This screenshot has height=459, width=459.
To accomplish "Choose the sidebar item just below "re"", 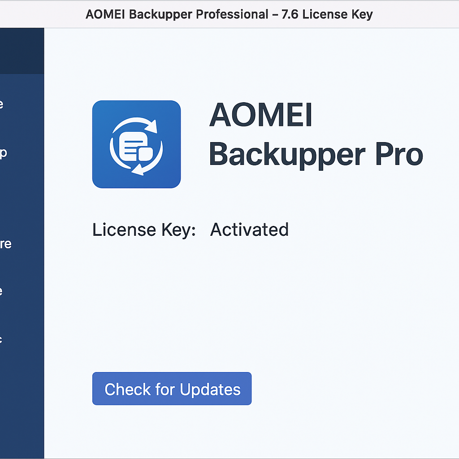I will (x=2, y=291).
